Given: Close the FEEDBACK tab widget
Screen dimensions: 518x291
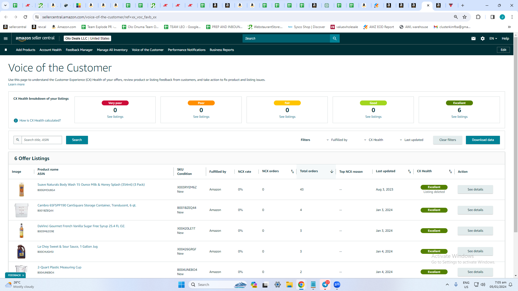Looking at the screenshot, I should [x=23, y=275].
